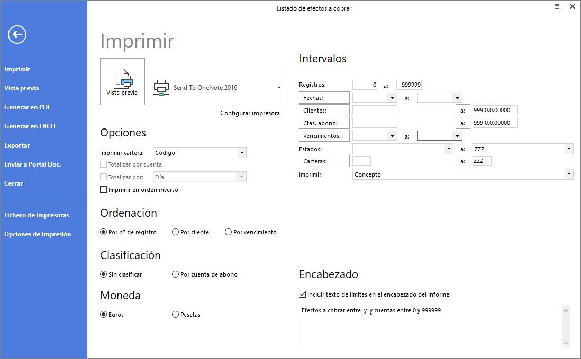This screenshot has height=359, width=581.
Task: Select Por nº de registro ordering
Action: point(103,232)
